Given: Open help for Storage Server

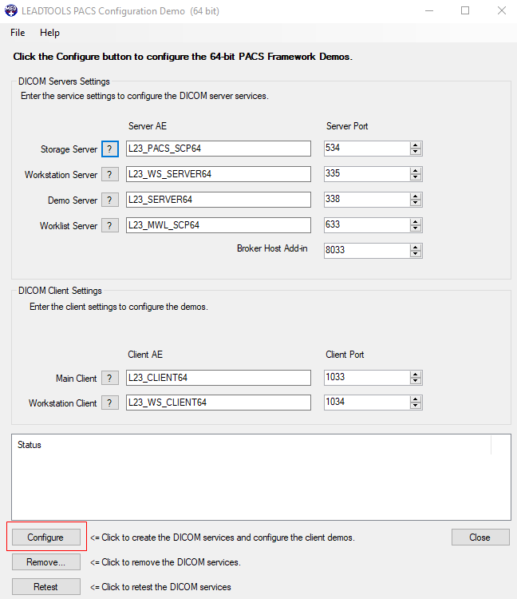Looking at the screenshot, I should pos(110,149).
